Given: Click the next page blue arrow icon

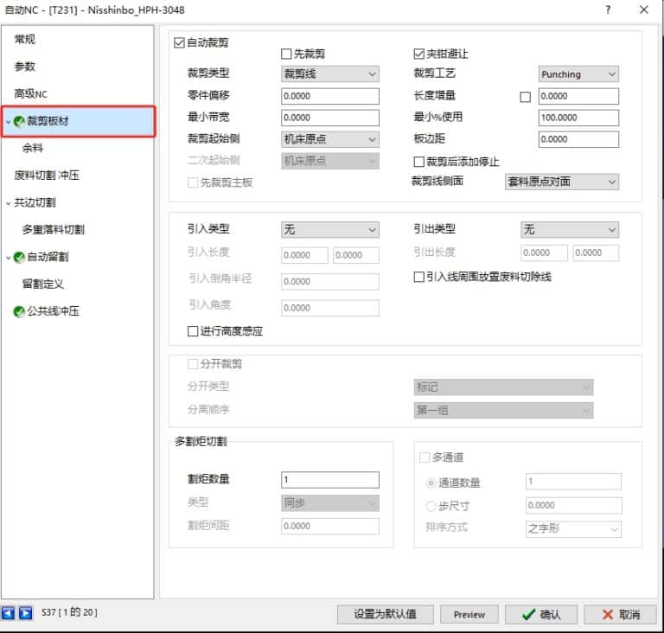Looking at the screenshot, I should (x=25, y=613).
